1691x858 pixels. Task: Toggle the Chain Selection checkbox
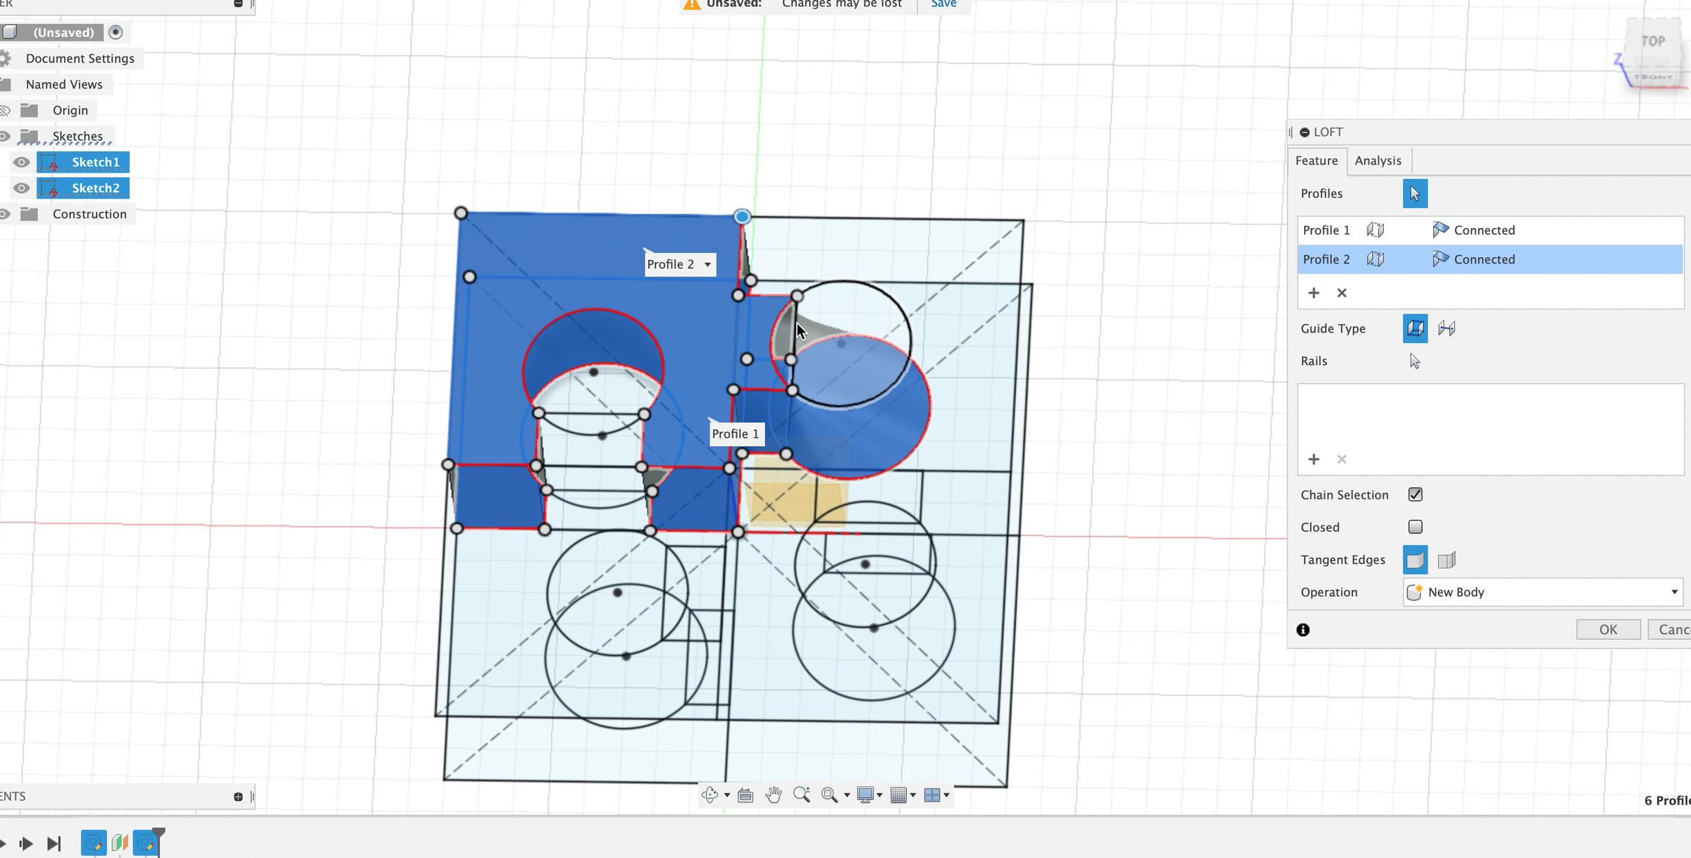[1415, 495]
